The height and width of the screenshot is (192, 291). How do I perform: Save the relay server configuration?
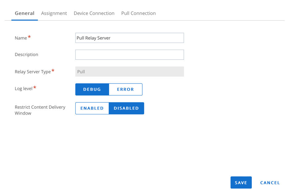click(241, 182)
